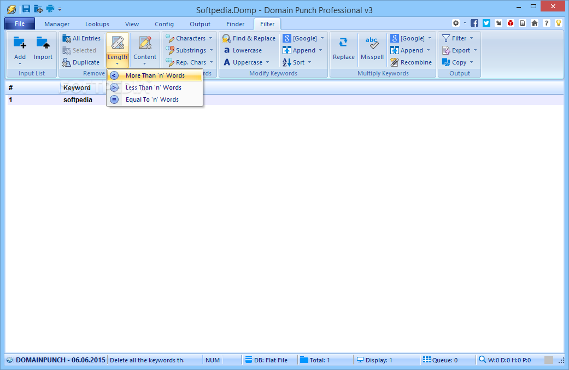The height and width of the screenshot is (370, 569).
Task: Click the # column header
Action: point(10,88)
